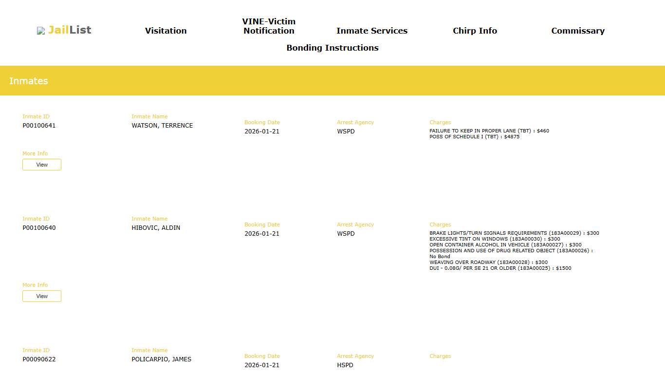
Task: Click the broken JailList logo image
Action: [x=41, y=31]
